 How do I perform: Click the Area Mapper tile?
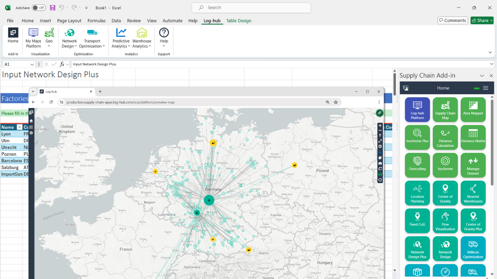[x=473, y=109]
